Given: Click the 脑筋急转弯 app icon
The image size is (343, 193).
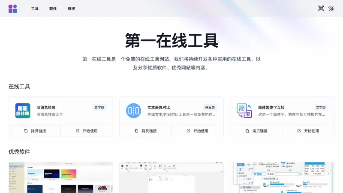Looking at the screenshot, I should pos(23,111).
